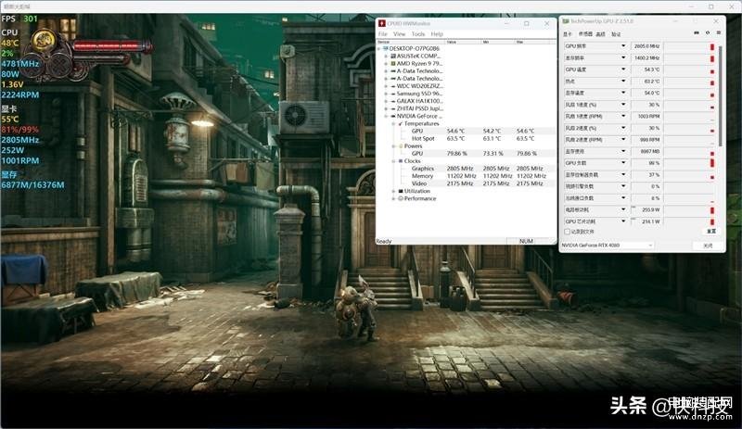Viewport: 742px width, 429px height.
Task: Enable the 记录到文件 checkbox in GPU-Z
Action: tap(567, 232)
